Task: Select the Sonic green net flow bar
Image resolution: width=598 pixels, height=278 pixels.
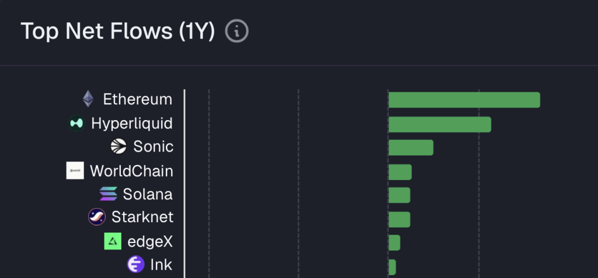Action: [411, 148]
